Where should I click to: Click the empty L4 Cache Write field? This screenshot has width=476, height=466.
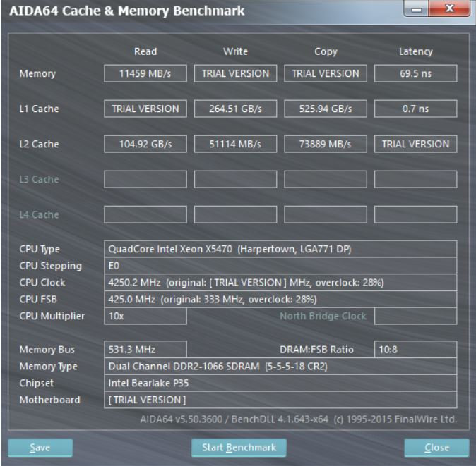236,214
